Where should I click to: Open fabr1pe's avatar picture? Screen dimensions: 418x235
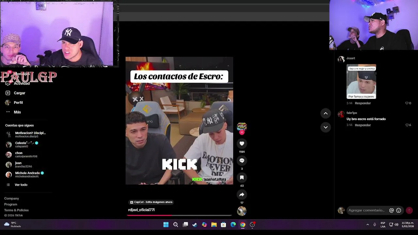pyautogui.click(x=341, y=114)
